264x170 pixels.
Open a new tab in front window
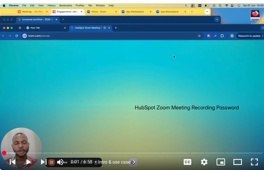click(116, 28)
